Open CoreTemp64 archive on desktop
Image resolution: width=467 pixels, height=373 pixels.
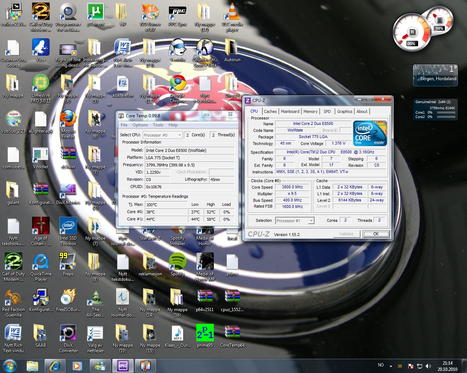point(232,336)
